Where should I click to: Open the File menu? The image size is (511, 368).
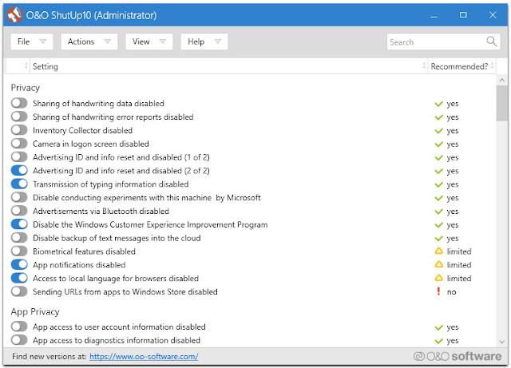coord(32,42)
